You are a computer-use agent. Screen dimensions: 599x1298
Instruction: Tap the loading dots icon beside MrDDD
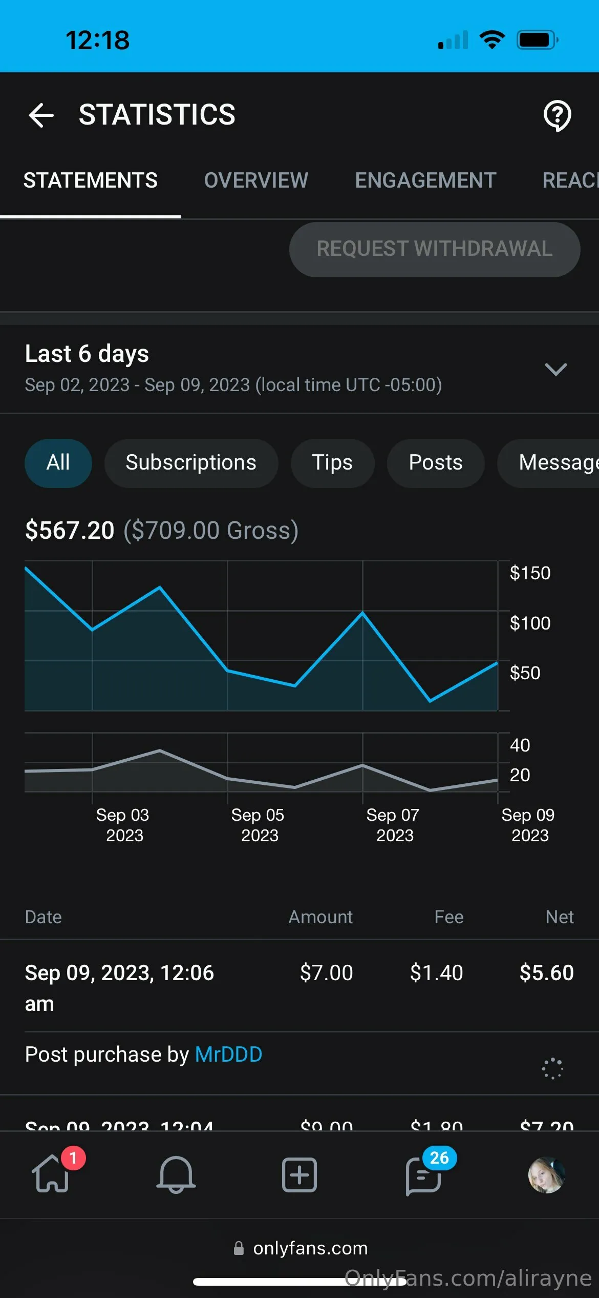(x=552, y=1068)
